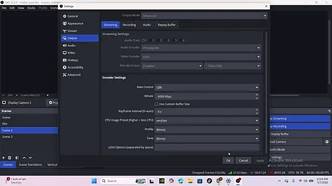Open Accessibility settings category

pos(80,67)
